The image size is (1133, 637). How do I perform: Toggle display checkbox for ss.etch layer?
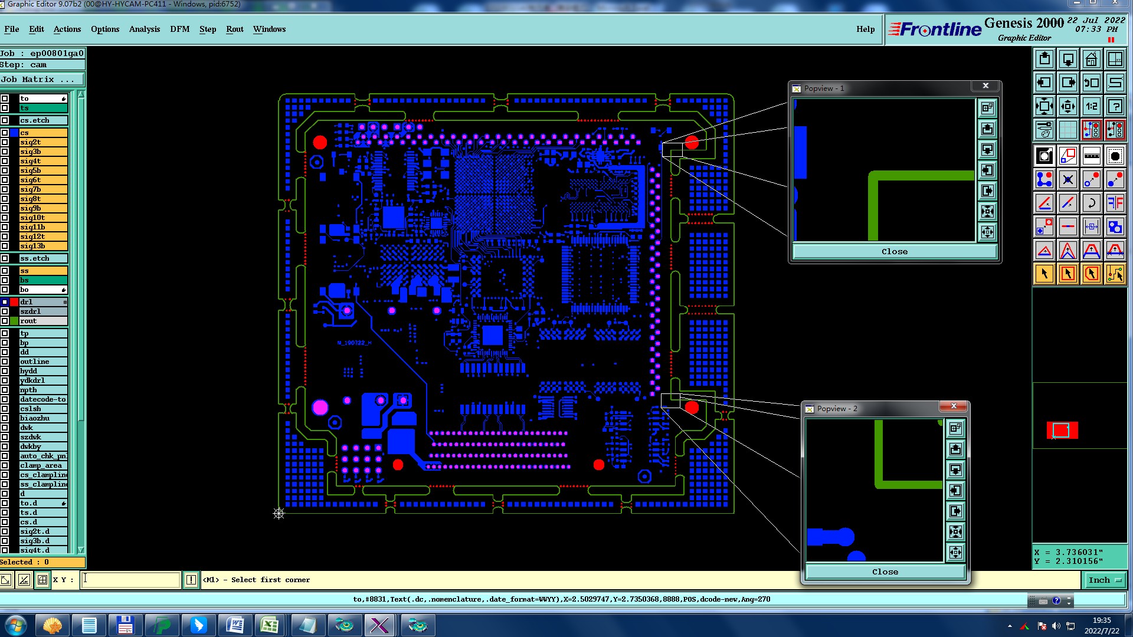5,258
